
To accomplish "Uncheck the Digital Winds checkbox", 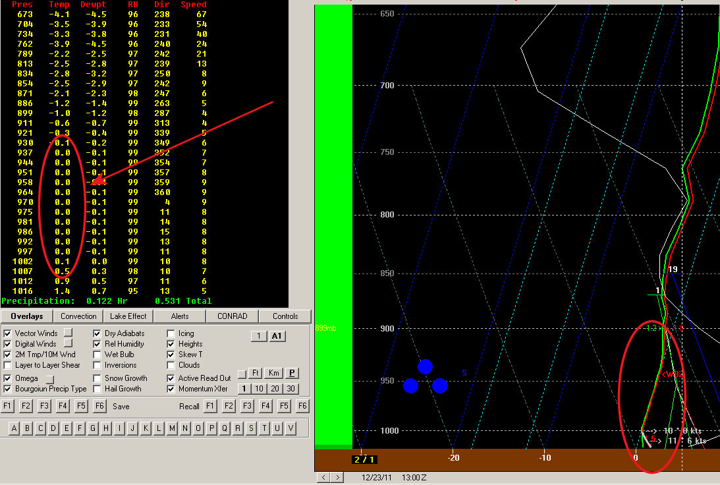I will coord(7,344).
